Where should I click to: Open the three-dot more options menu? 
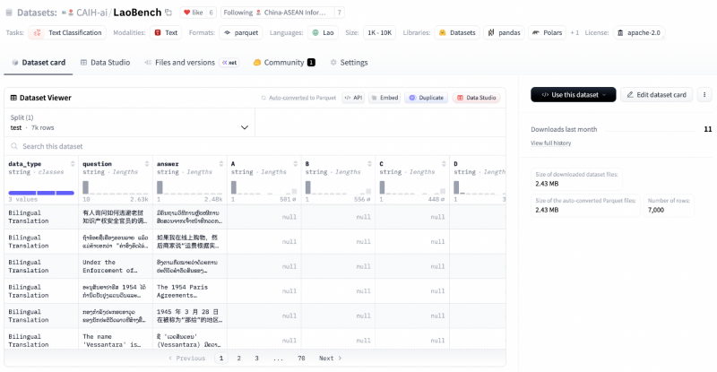[x=704, y=94]
